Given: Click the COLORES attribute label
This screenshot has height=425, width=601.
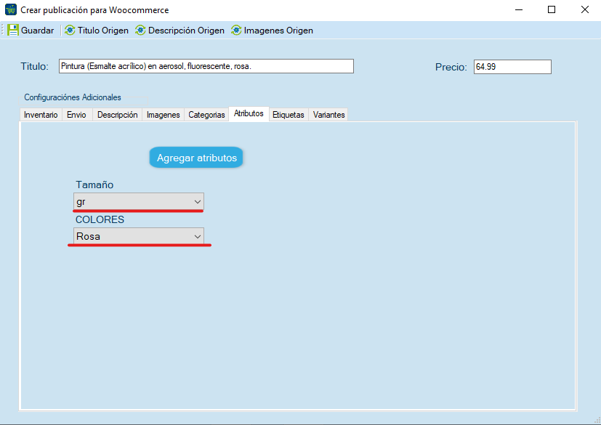Looking at the screenshot, I should coord(100,219).
